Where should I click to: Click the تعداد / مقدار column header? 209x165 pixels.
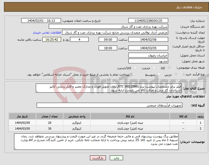pyautogui.click(x=49, y=116)
